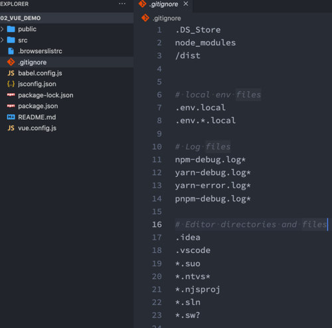Click the JS icon for vue.config.js
332x328 pixels.
pos(11,128)
